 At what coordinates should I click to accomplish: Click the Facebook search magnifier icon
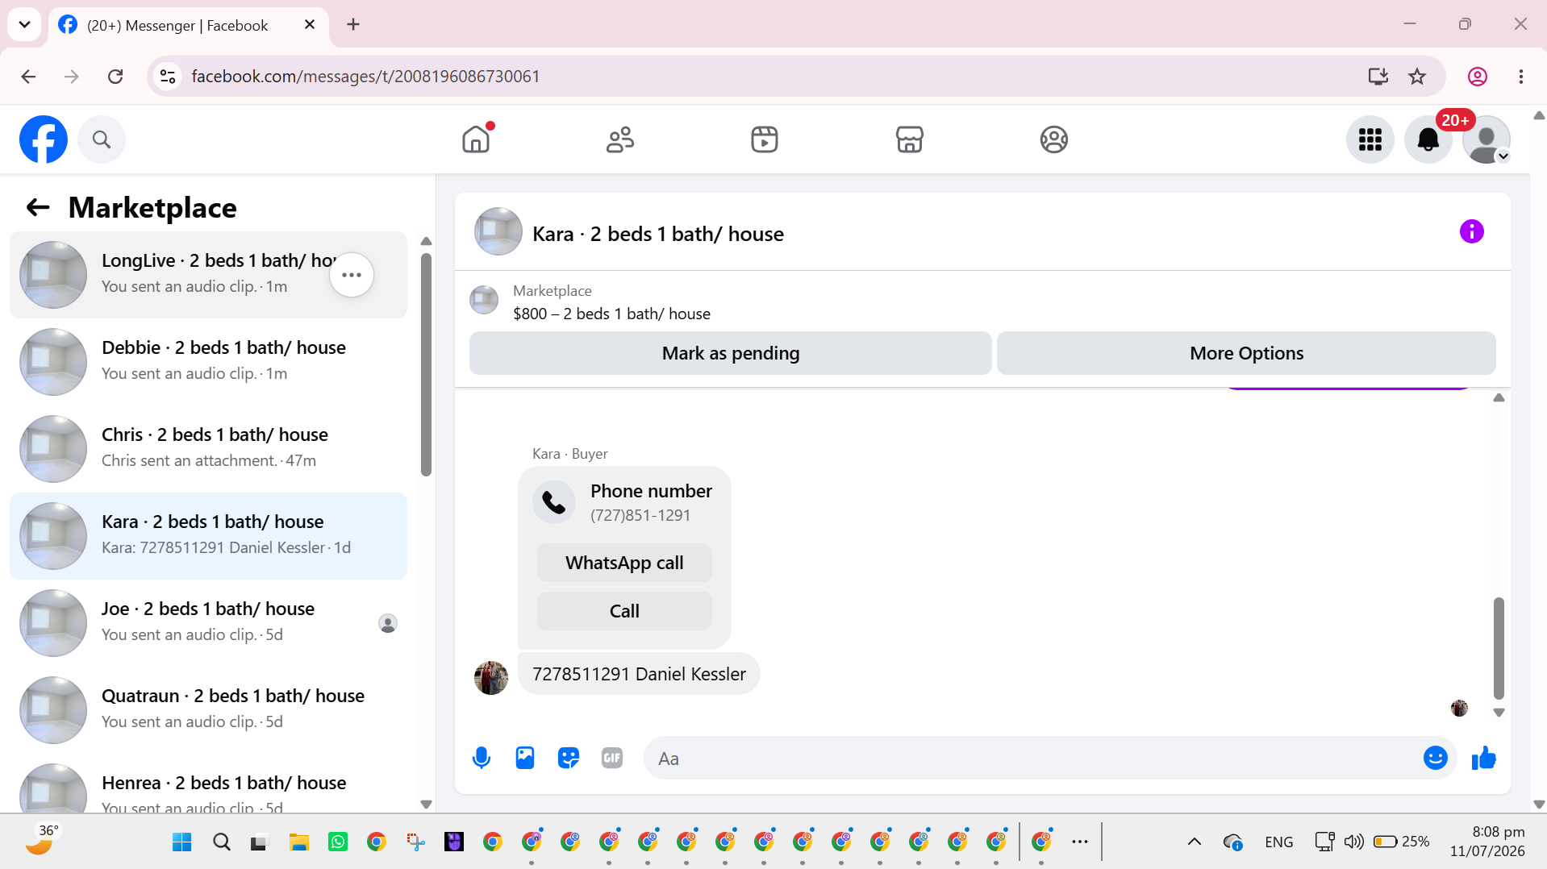[x=102, y=139]
